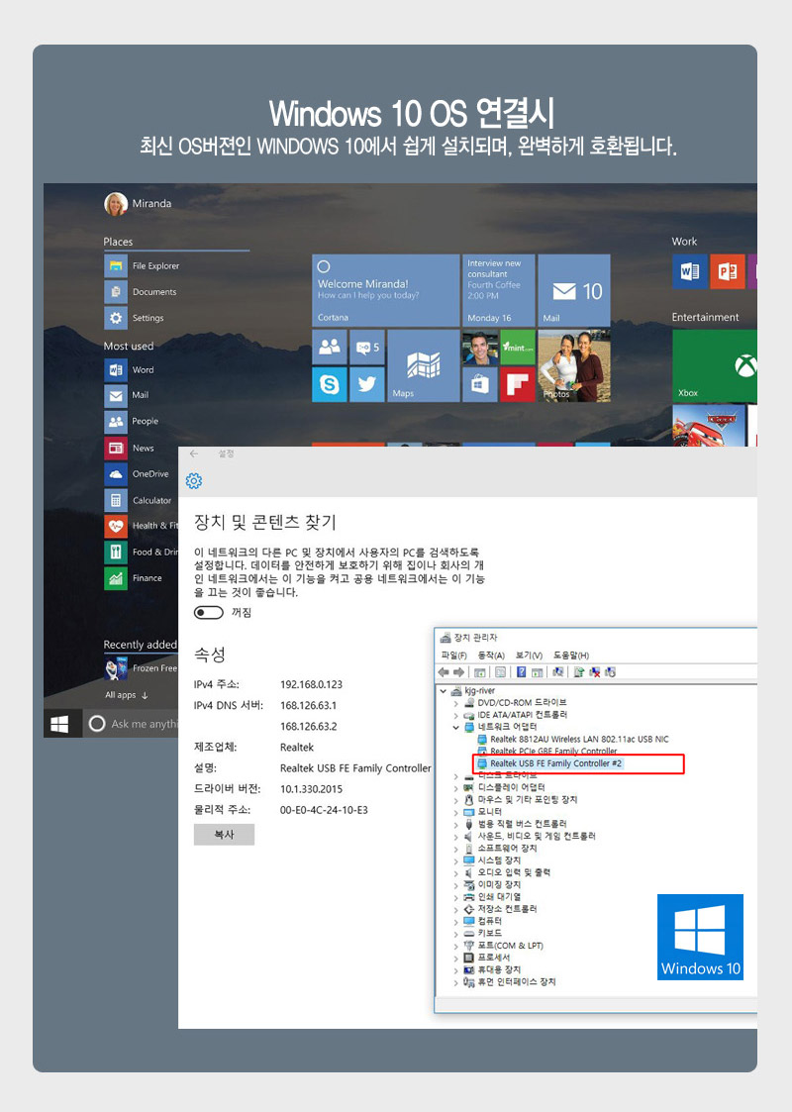792x1112 pixels.
Task: Go back using the settings back arrow
Action: [194, 454]
